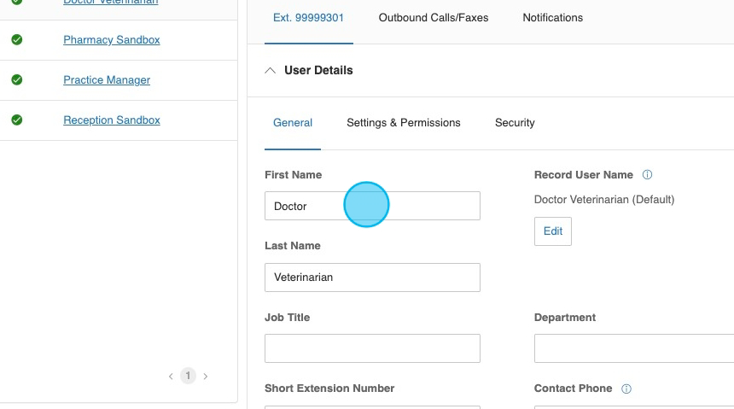Click the green status icon beside Pharmacy Sandbox

click(x=17, y=40)
